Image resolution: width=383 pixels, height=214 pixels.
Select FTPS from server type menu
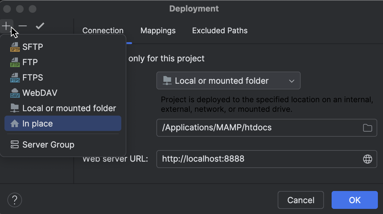click(33, 77)
